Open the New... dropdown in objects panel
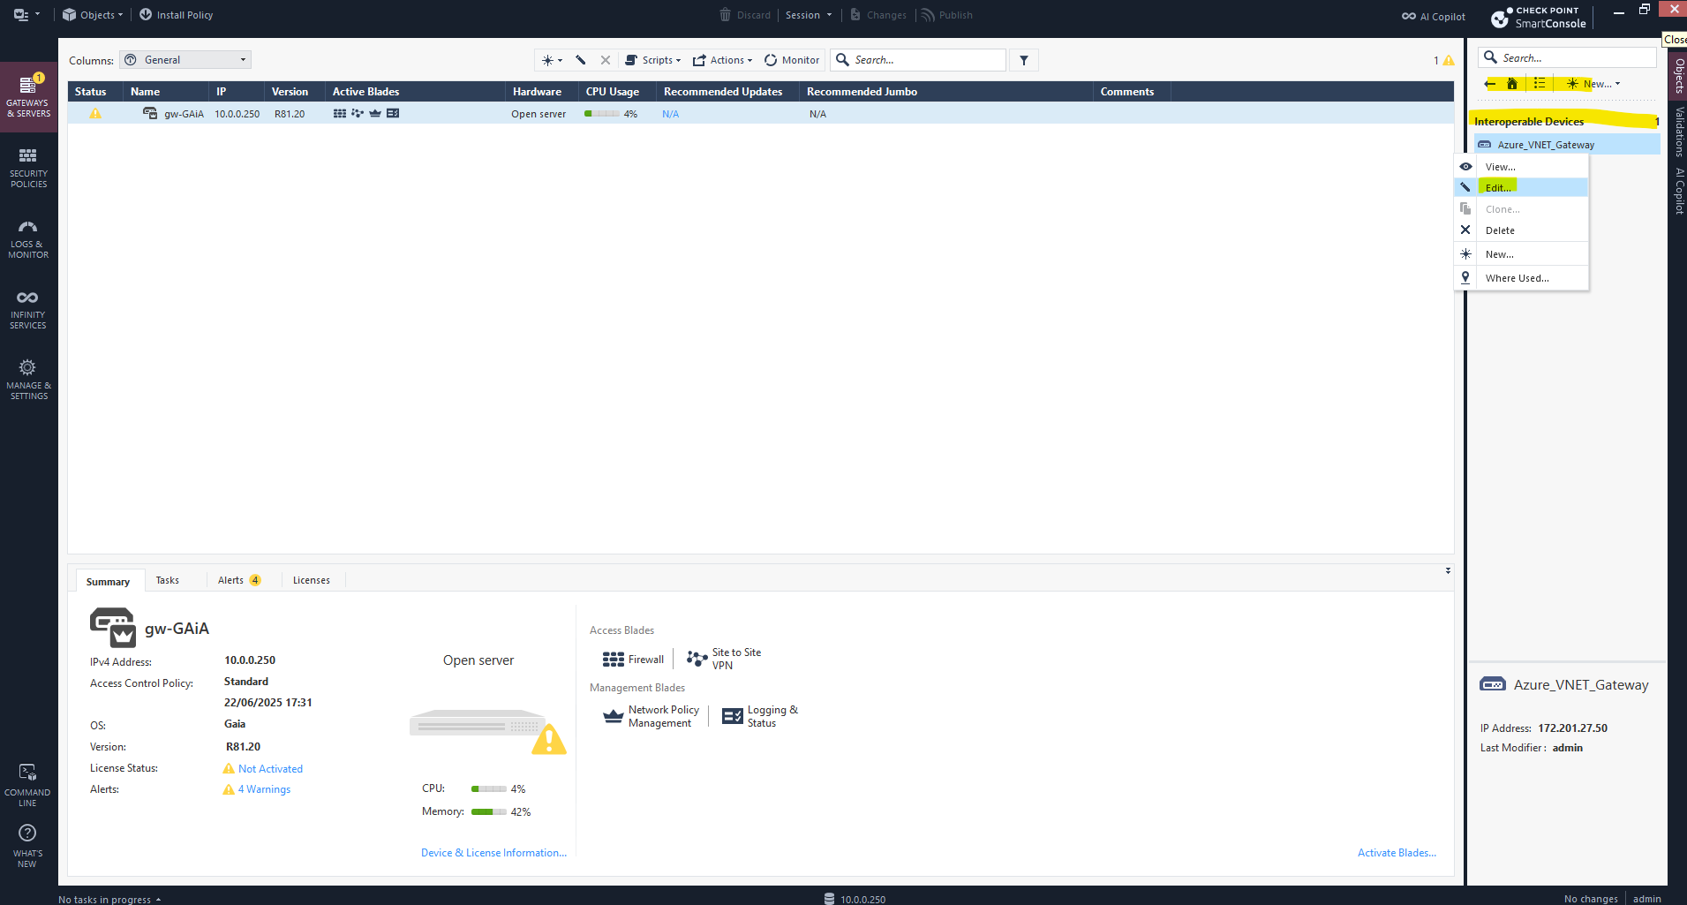 [1593, 84]
